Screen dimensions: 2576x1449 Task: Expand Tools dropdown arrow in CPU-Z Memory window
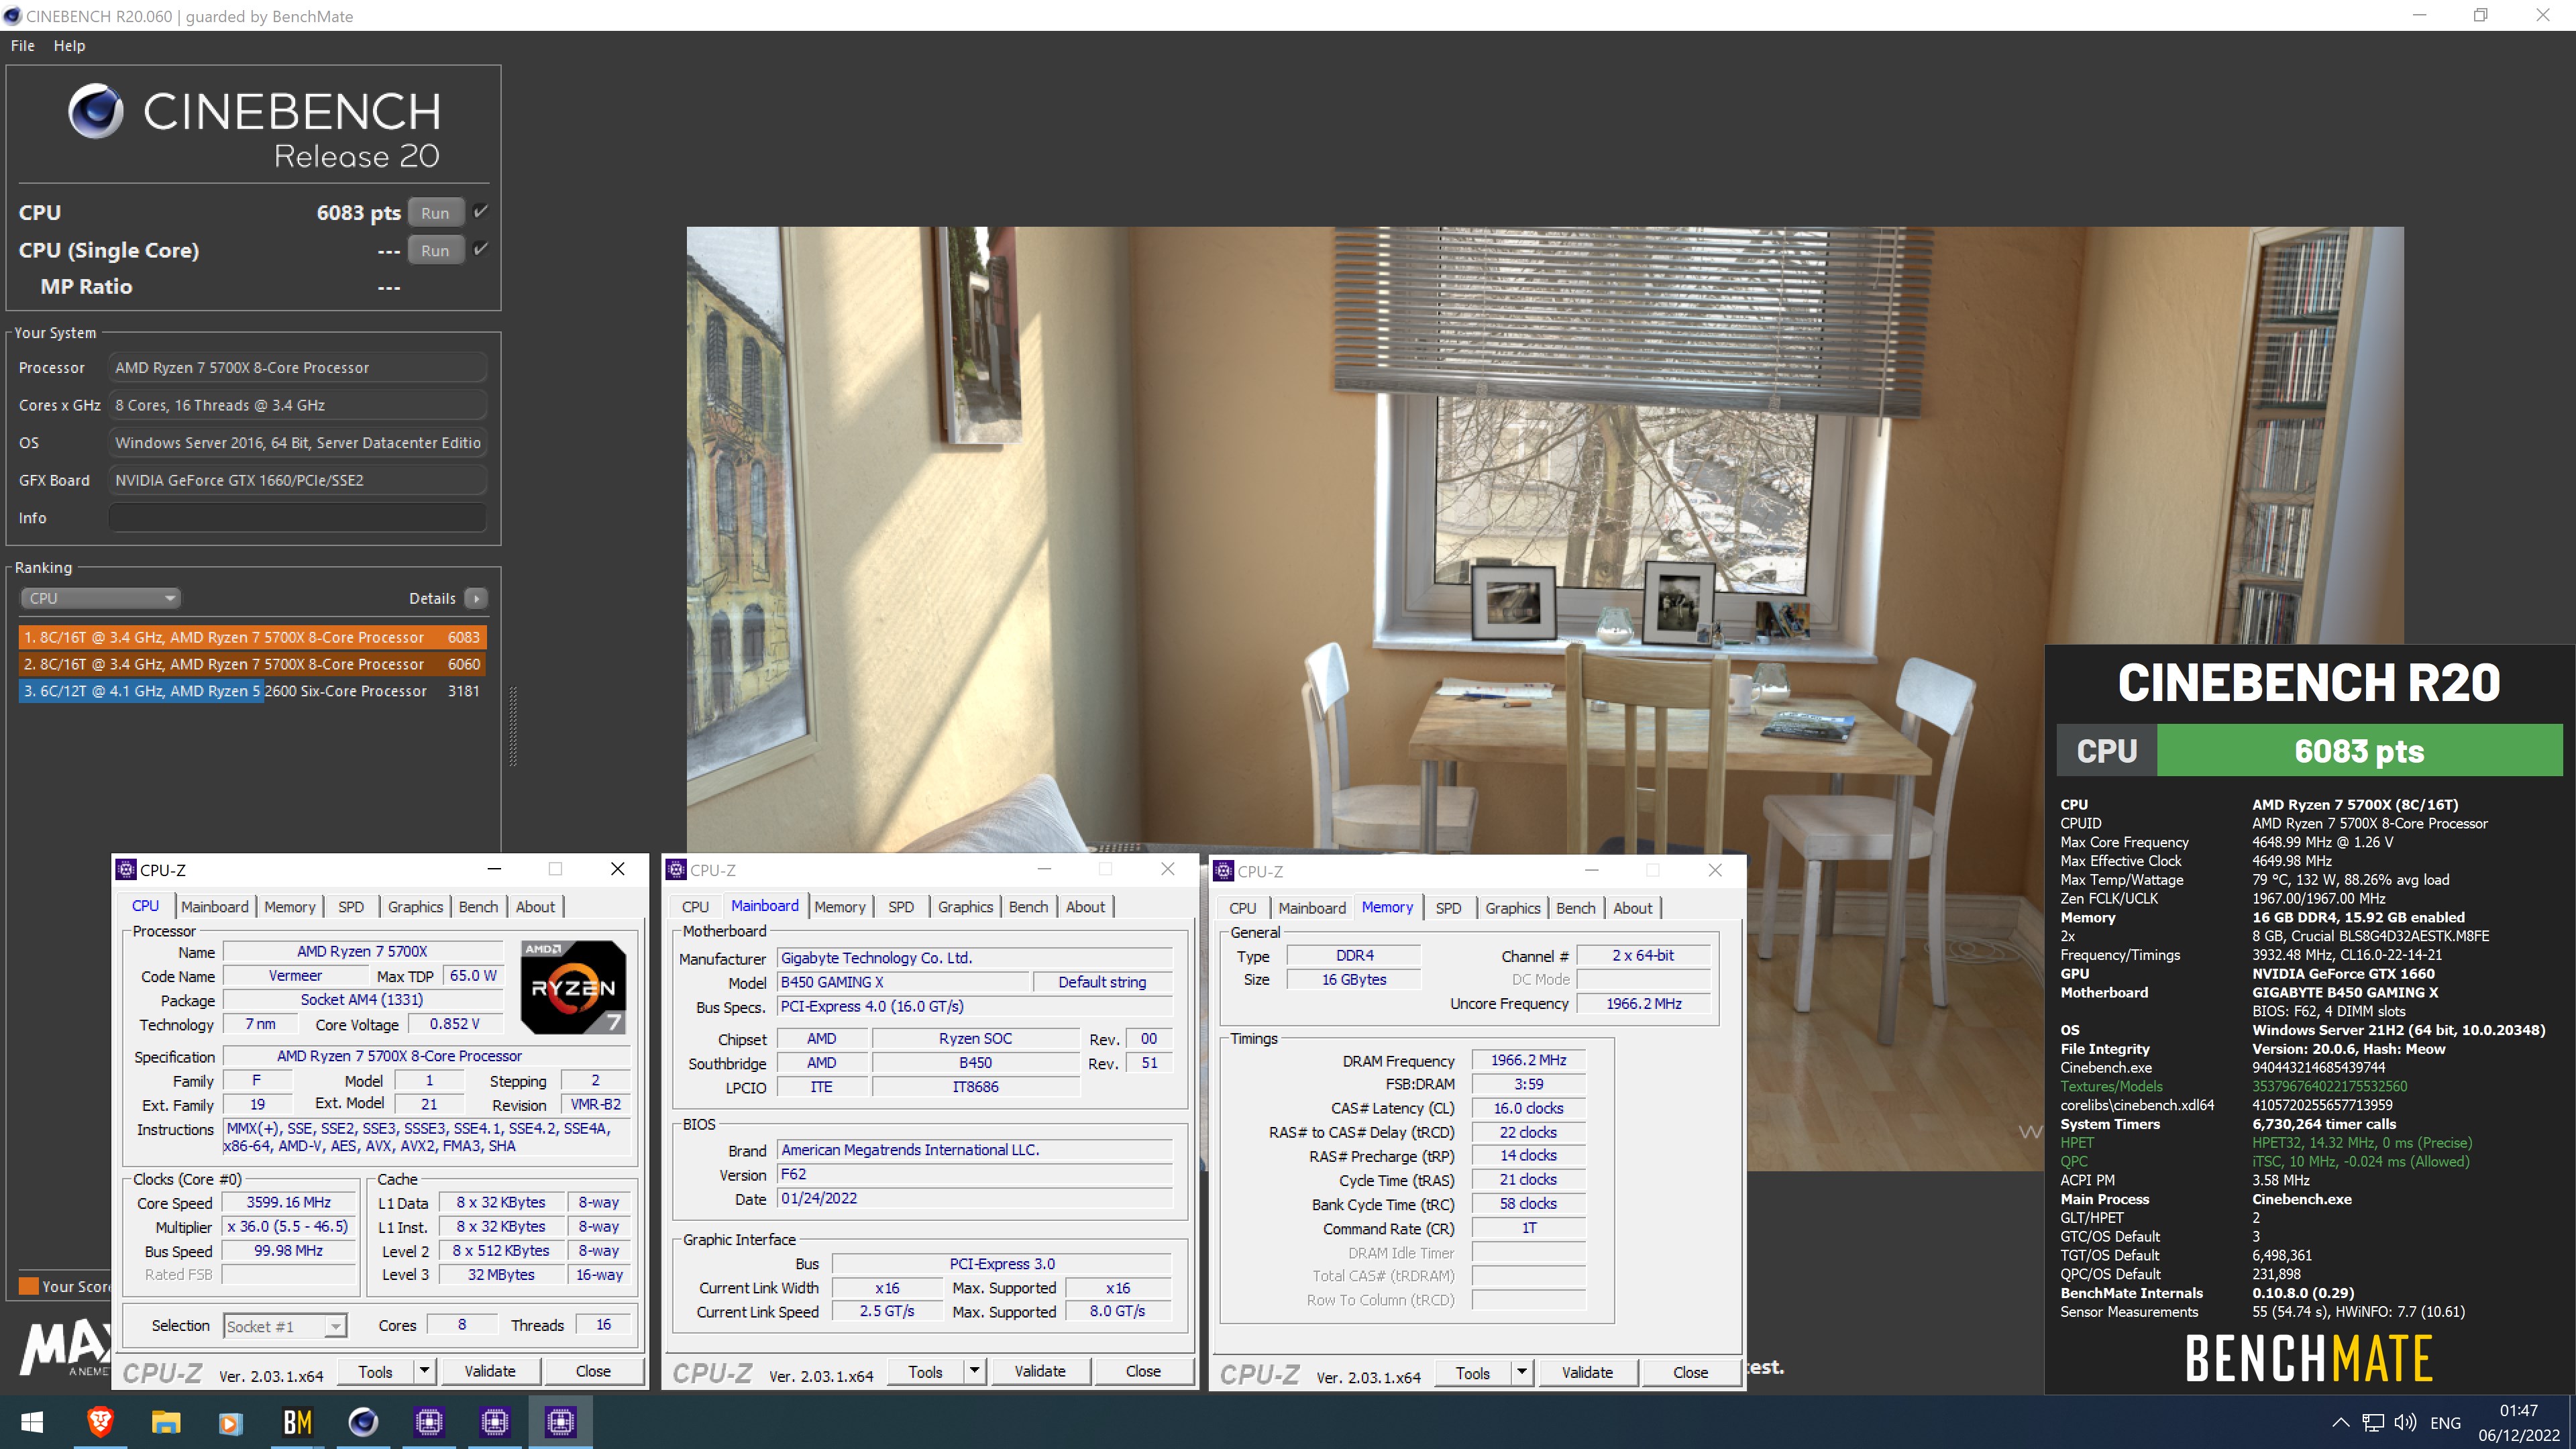tap(1521, 1372)
